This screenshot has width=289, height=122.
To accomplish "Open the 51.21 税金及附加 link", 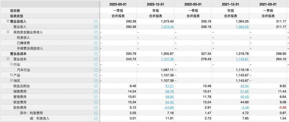I will (x=170, y=86).
